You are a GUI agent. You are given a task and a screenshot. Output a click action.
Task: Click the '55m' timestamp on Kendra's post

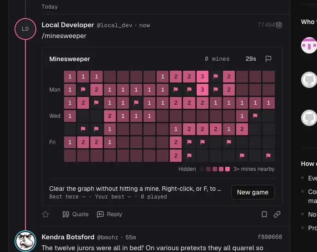click(x=131, y=237)
